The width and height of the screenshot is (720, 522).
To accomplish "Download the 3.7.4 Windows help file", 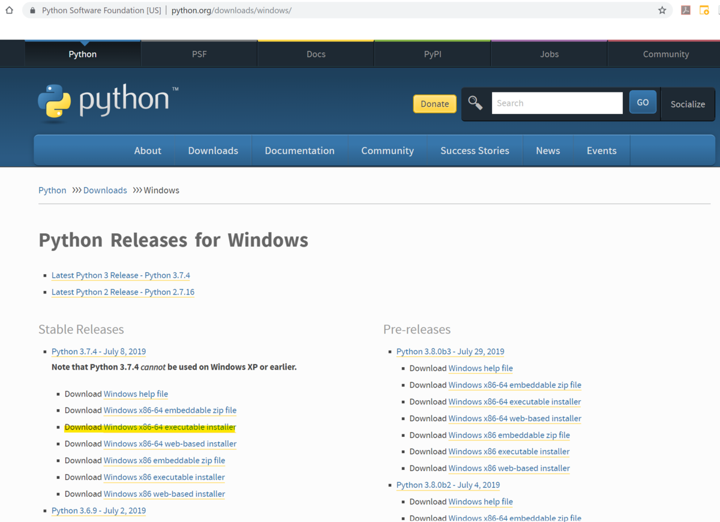I will pos(136,394).
